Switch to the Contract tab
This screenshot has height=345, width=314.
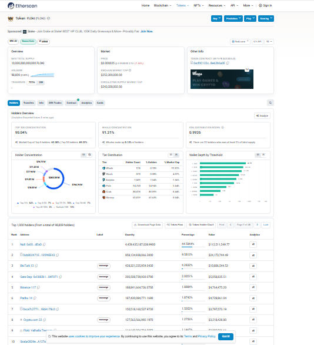(x=71, y=103)
